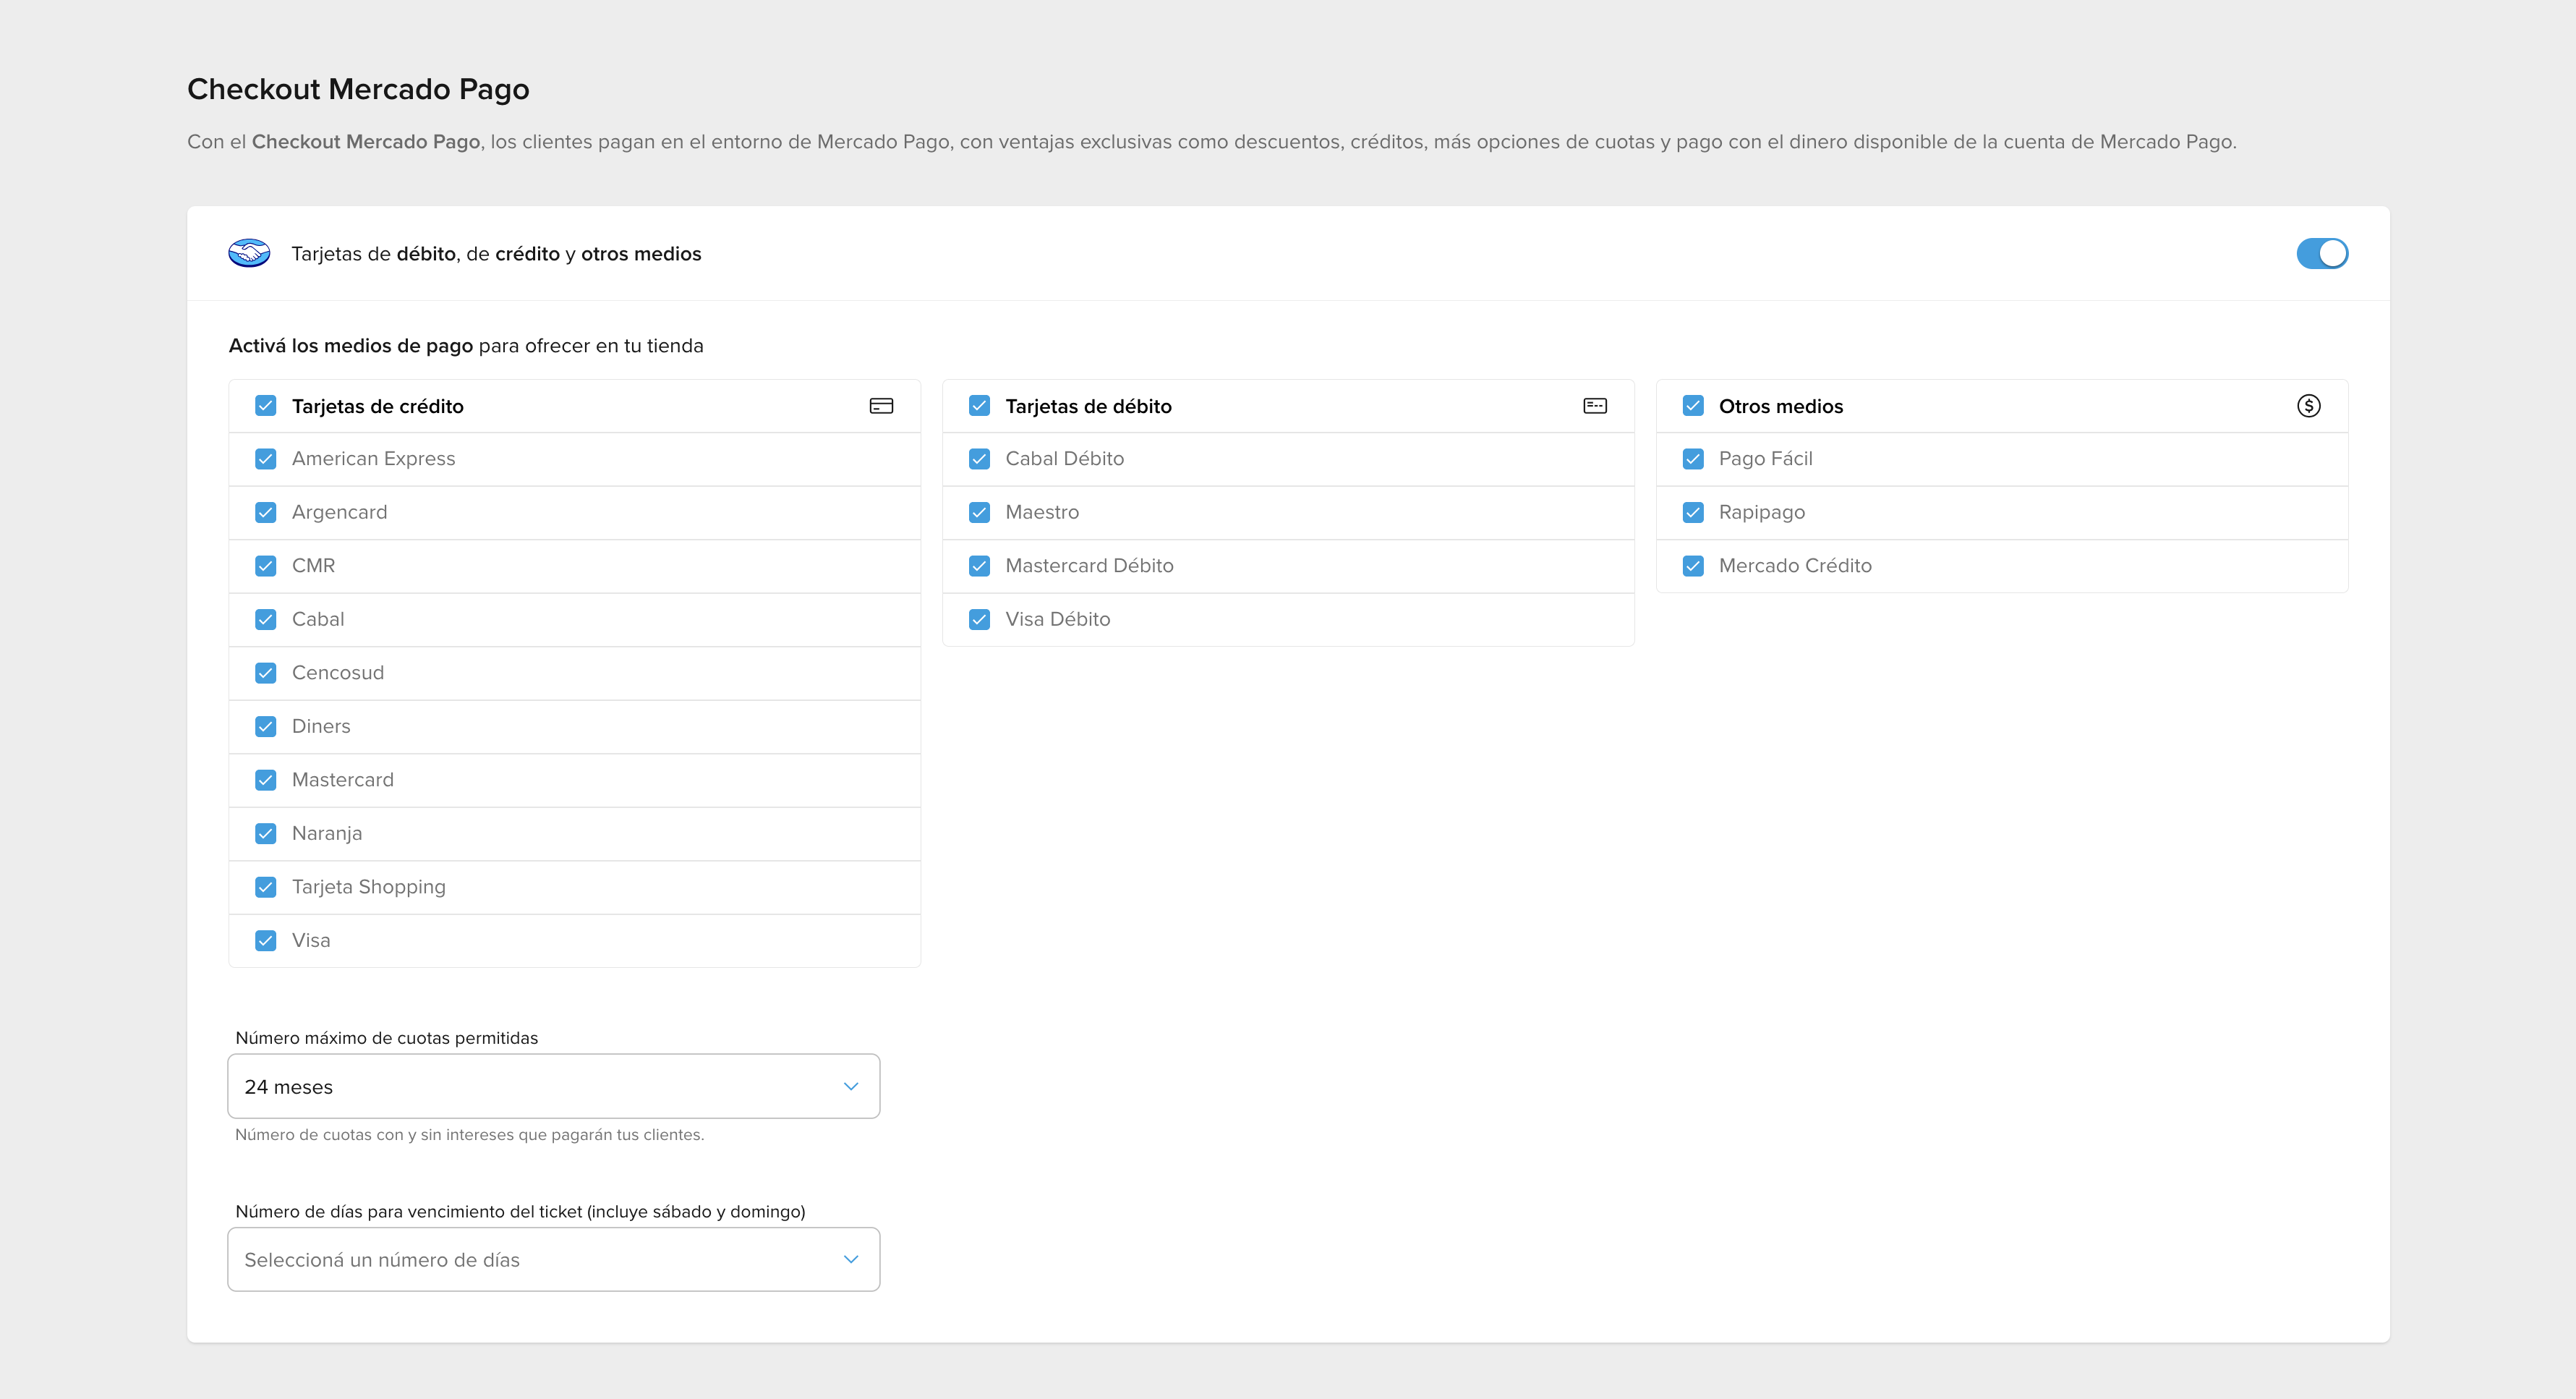Toggle the Visa Débito checkbox
This screenshot has height=1399, width=2576.
pos(979,620)
